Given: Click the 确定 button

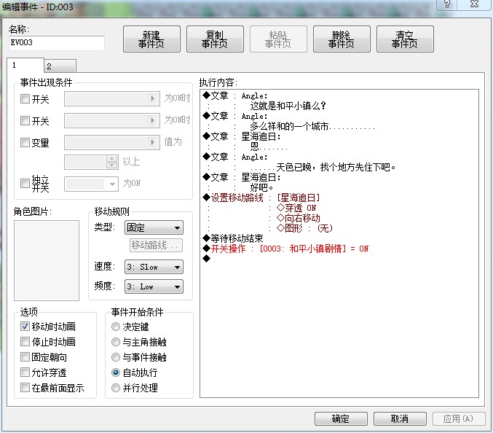Looking at the screenshot, I should (341, 418).
